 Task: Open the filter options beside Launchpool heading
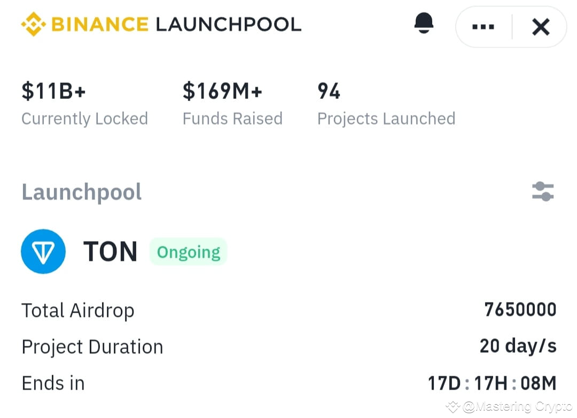click(x=543, y=191)
